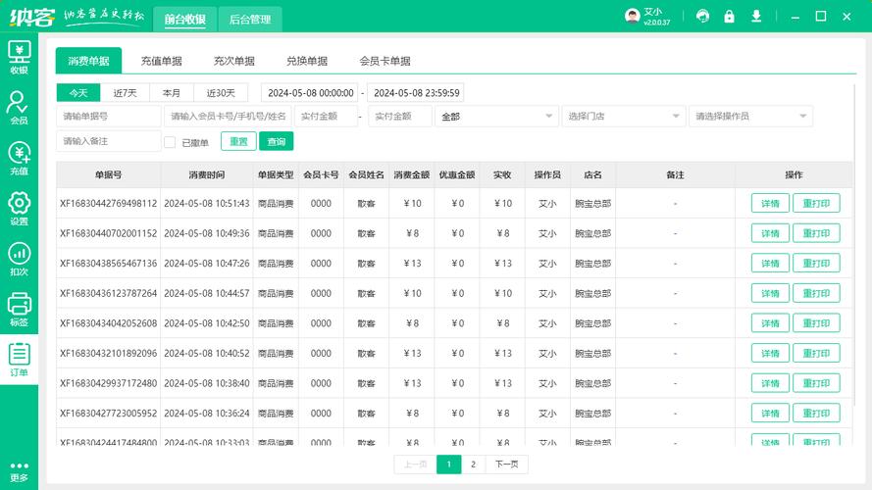Open the 会员 member sidebar icon
The height and width of the screenshot is (490, 872).
[x=19, y=108]
